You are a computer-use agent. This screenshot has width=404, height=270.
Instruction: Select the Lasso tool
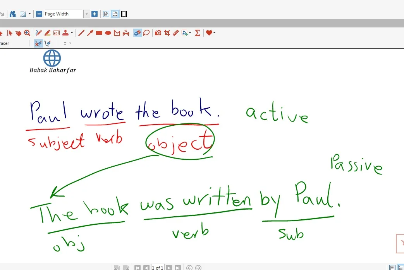pos(146,33)
